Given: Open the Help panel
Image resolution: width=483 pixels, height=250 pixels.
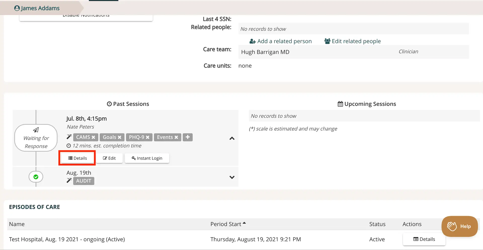Looking at the screenshot, I should point(459,226).
